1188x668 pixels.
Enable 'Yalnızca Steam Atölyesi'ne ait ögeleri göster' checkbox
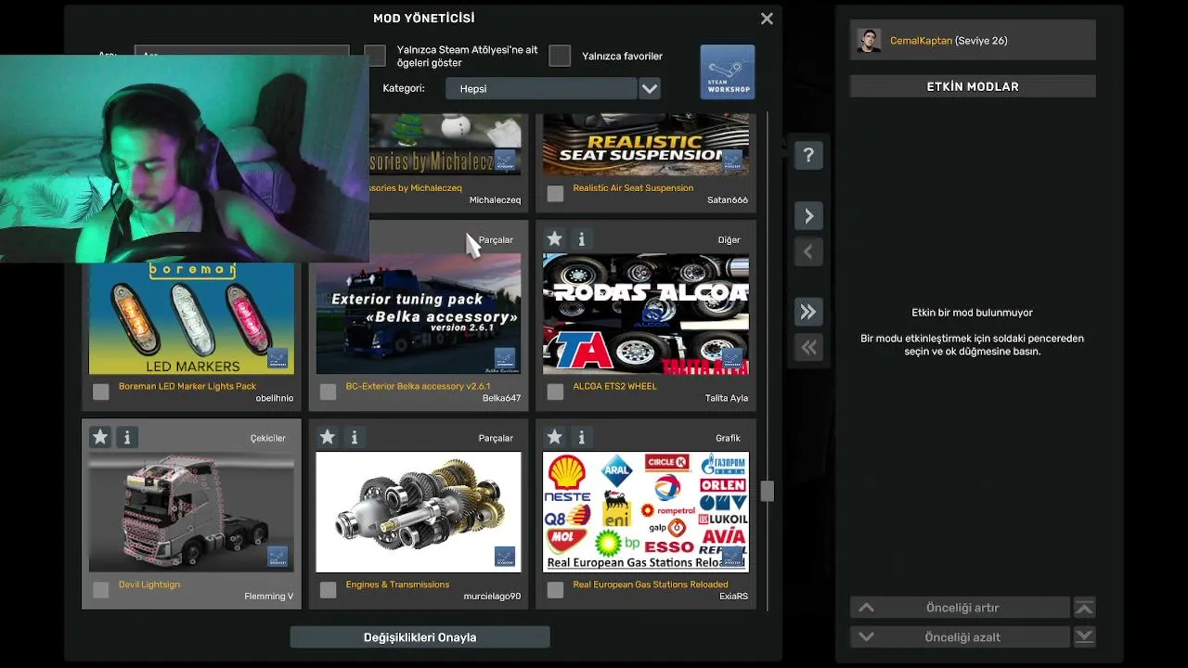[375, 56]
